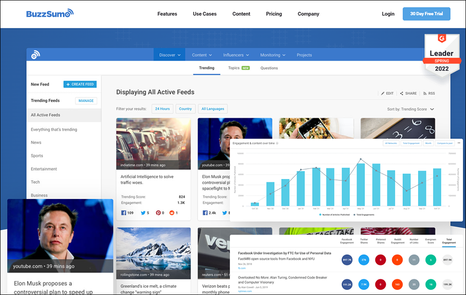Sort by the Total Engagement column
Screen dimensions: 466x295
tap(449, 241)
